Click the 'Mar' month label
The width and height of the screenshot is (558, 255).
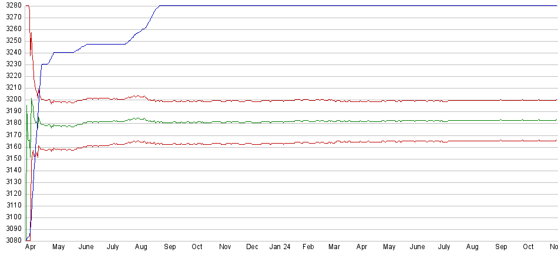coord(334,247)
